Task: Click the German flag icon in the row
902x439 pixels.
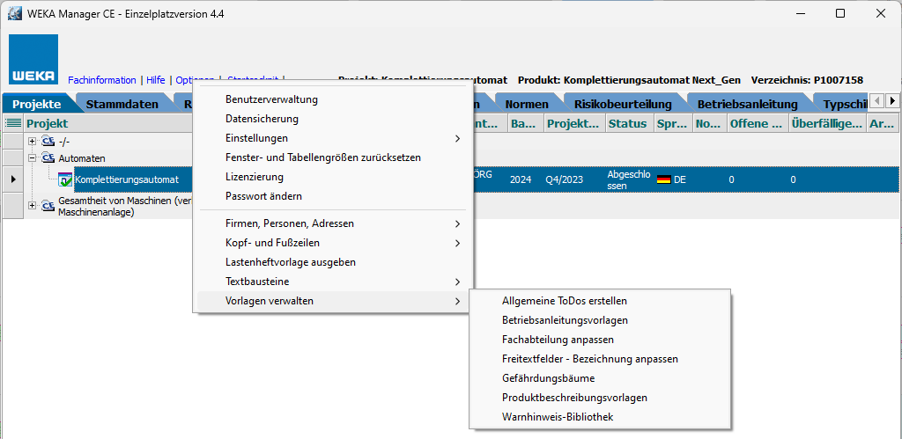Action: point(663,179)
